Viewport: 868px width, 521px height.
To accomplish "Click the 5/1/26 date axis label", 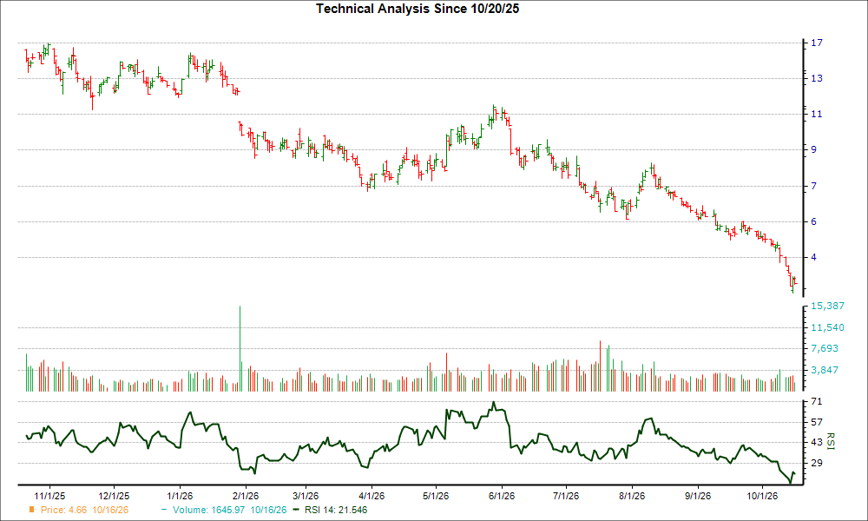I will [x=436, y=496].
